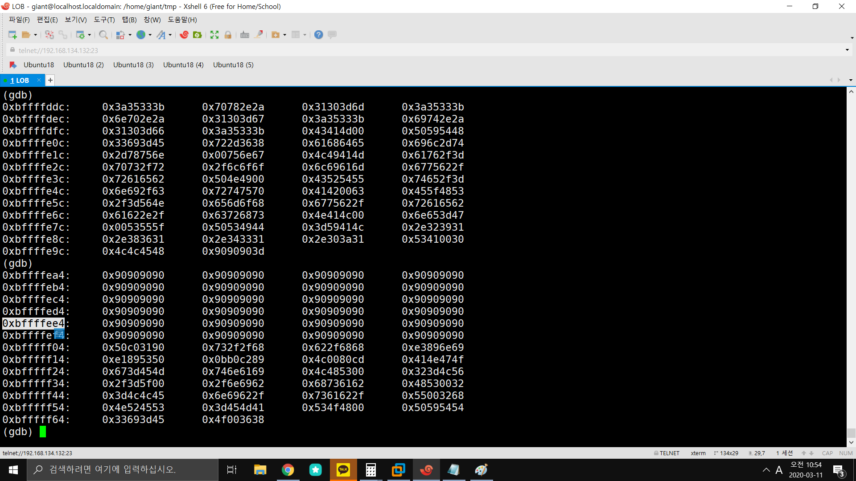Image resolution: width=856 pixels, height=481 pixels.
Task: Click the Ubuntu18 (3) quick link
Action: (x=133, y=65)
